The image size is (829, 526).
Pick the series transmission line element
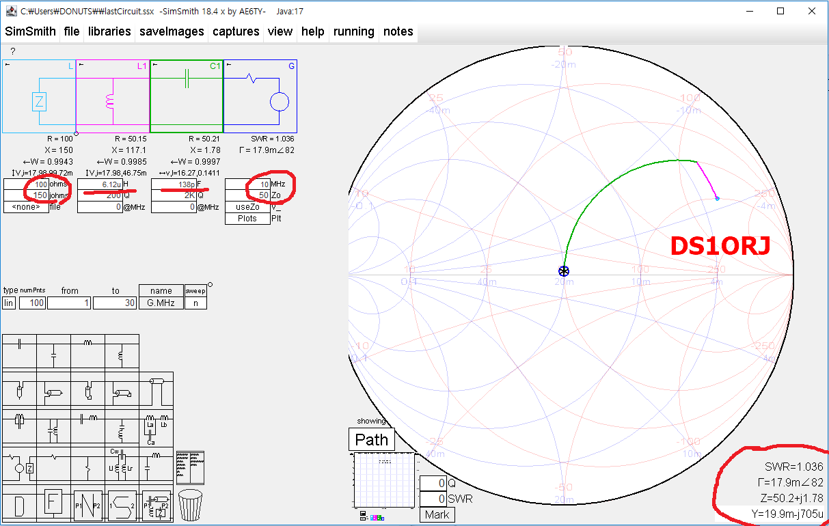click(x=54, y=389)
